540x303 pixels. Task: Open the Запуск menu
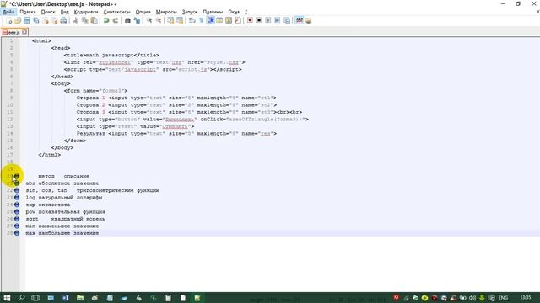click(x=189, y=12)
